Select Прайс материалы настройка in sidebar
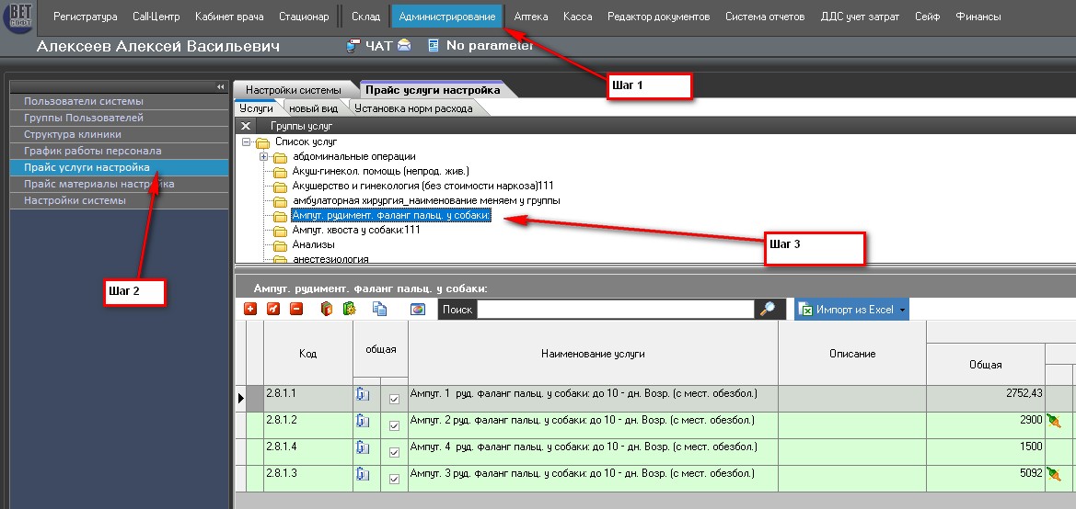 pyautogui.click(x=98, y=184)
